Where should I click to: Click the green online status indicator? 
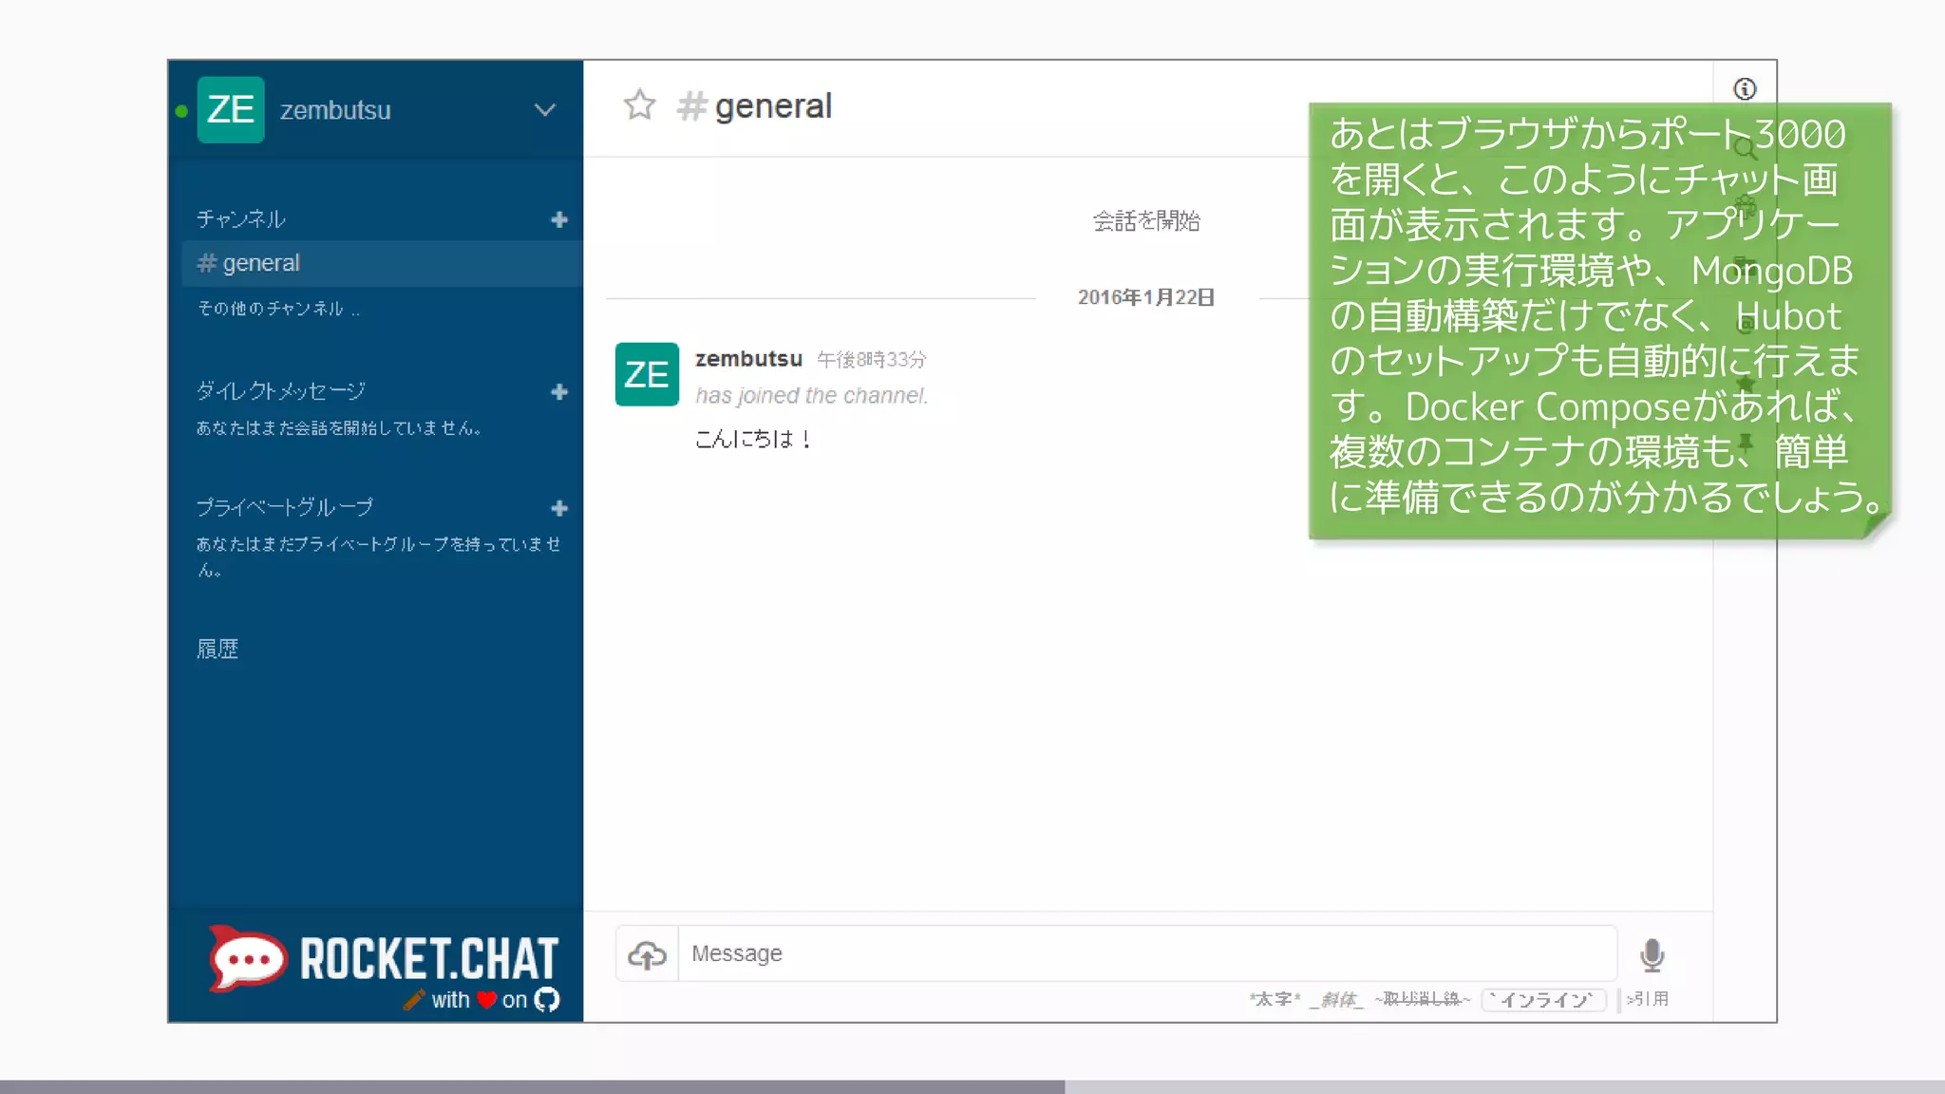[181, 111]
